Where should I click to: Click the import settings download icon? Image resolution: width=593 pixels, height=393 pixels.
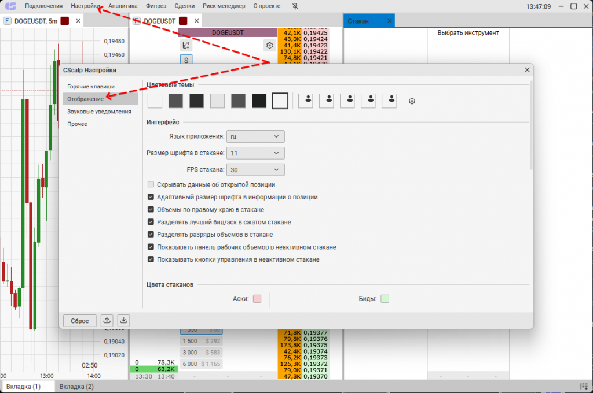[x=124, y=321]
